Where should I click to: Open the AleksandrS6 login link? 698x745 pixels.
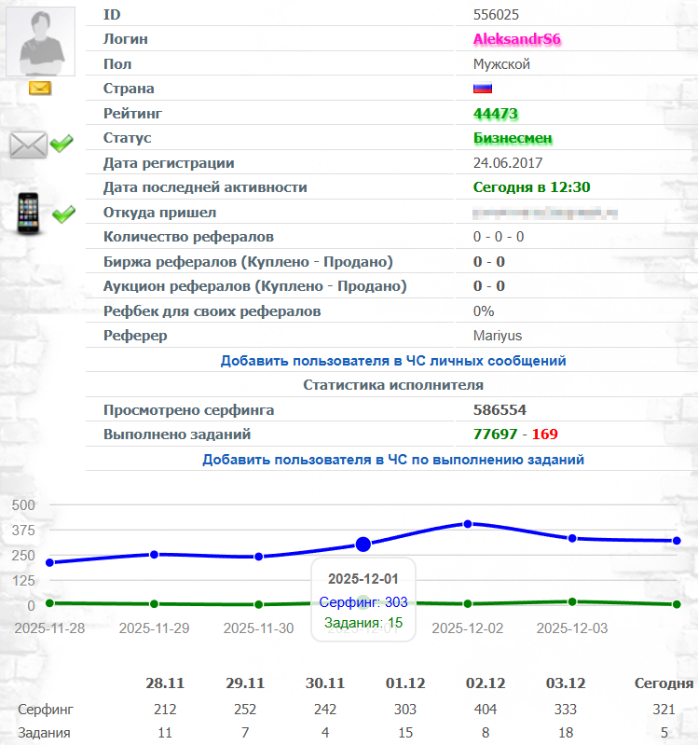(x=516, y=39)
